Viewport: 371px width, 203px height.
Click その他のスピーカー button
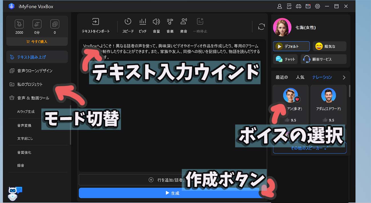point(310,148)
